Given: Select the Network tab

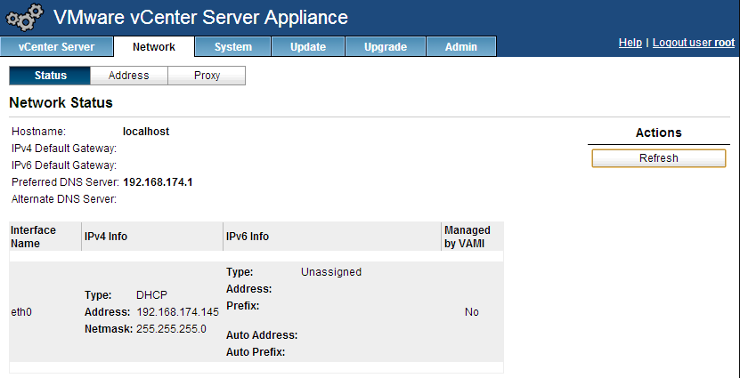Looking at the screenshot, I should click(154, 46).
